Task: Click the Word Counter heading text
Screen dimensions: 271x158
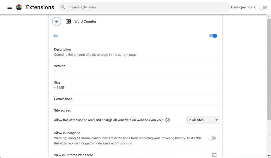Action: pyautogui.click(x=85, y=22)
